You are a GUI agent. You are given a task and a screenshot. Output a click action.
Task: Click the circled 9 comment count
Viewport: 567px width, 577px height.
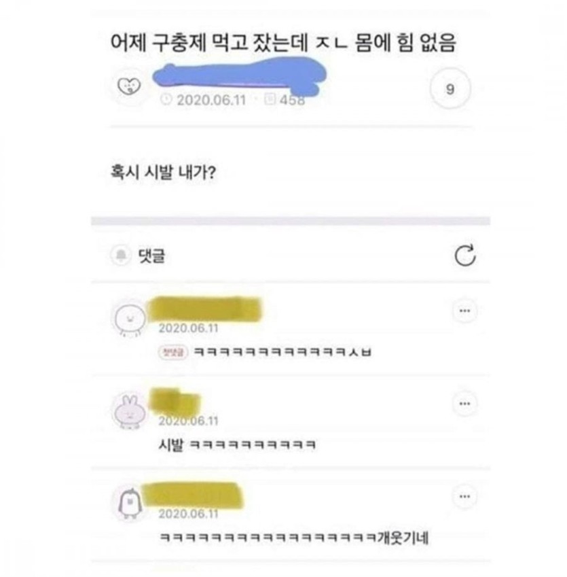(x=450, y=88)
